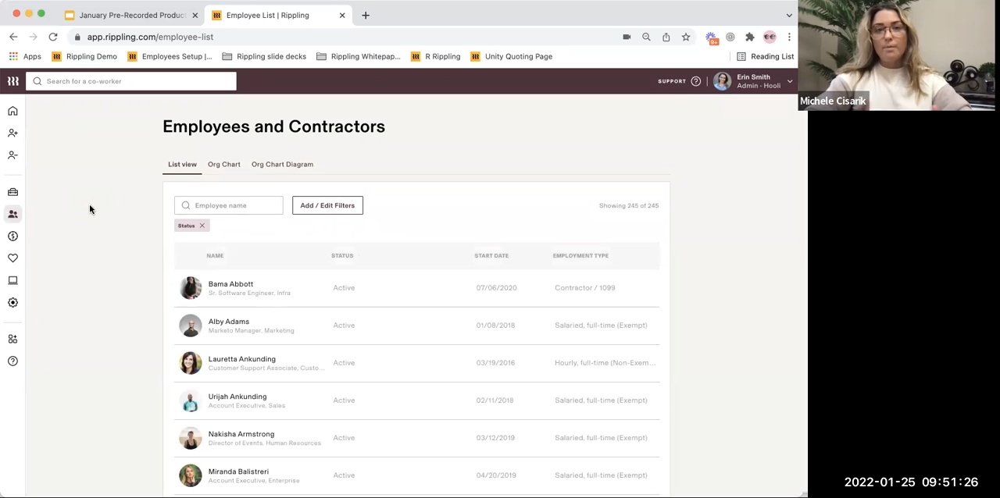Open Lauretta Ankunding employee row
The width and height of the screenshot is (1000, 498).
point(417,363)
